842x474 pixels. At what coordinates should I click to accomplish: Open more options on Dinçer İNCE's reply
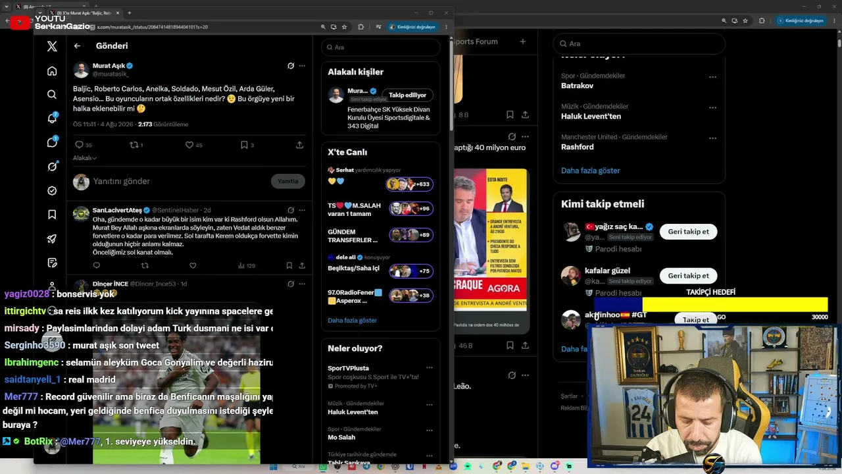302,284
